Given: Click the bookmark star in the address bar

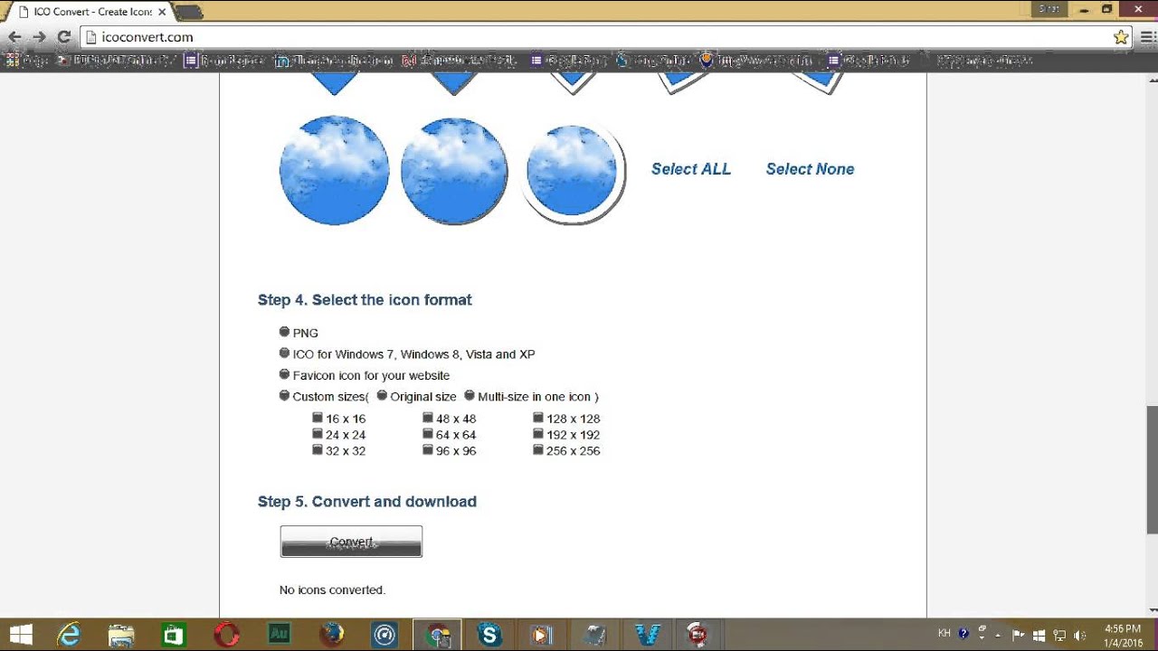Looking at the screenshot, I should pos(1120,37).
